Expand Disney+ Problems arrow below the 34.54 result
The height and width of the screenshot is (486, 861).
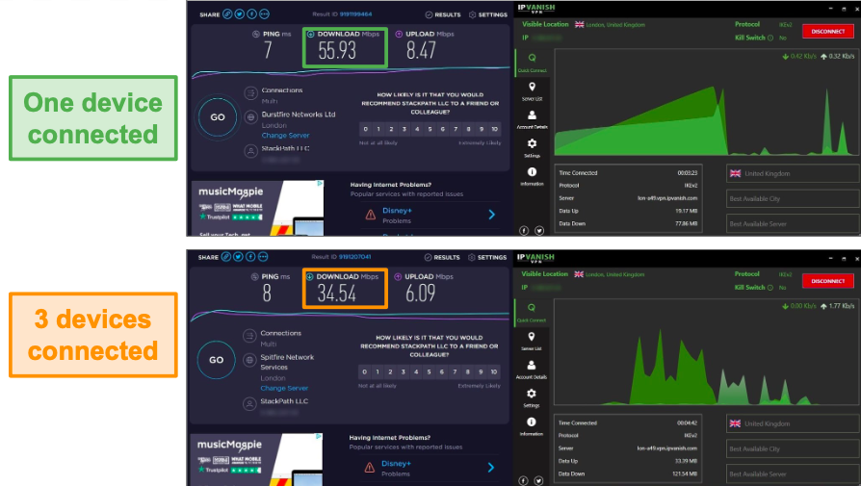coord(490,468)
